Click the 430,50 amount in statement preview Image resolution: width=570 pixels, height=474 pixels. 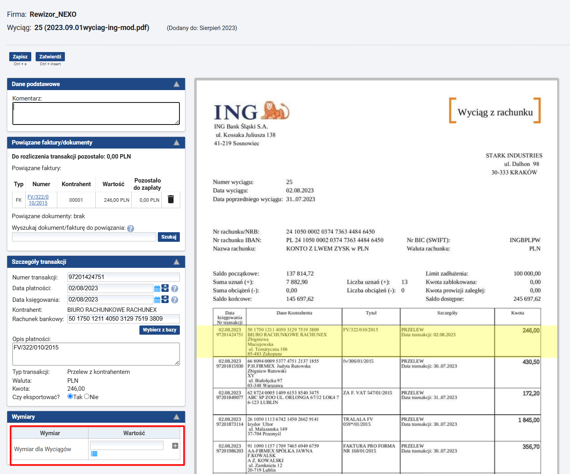point(531,362)
